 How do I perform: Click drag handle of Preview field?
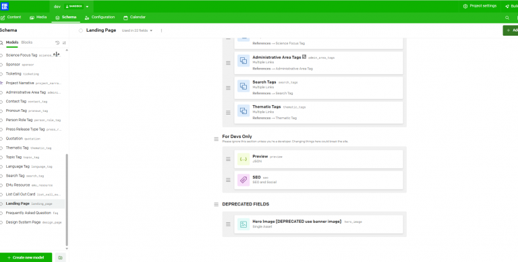[x=228, y=159]
